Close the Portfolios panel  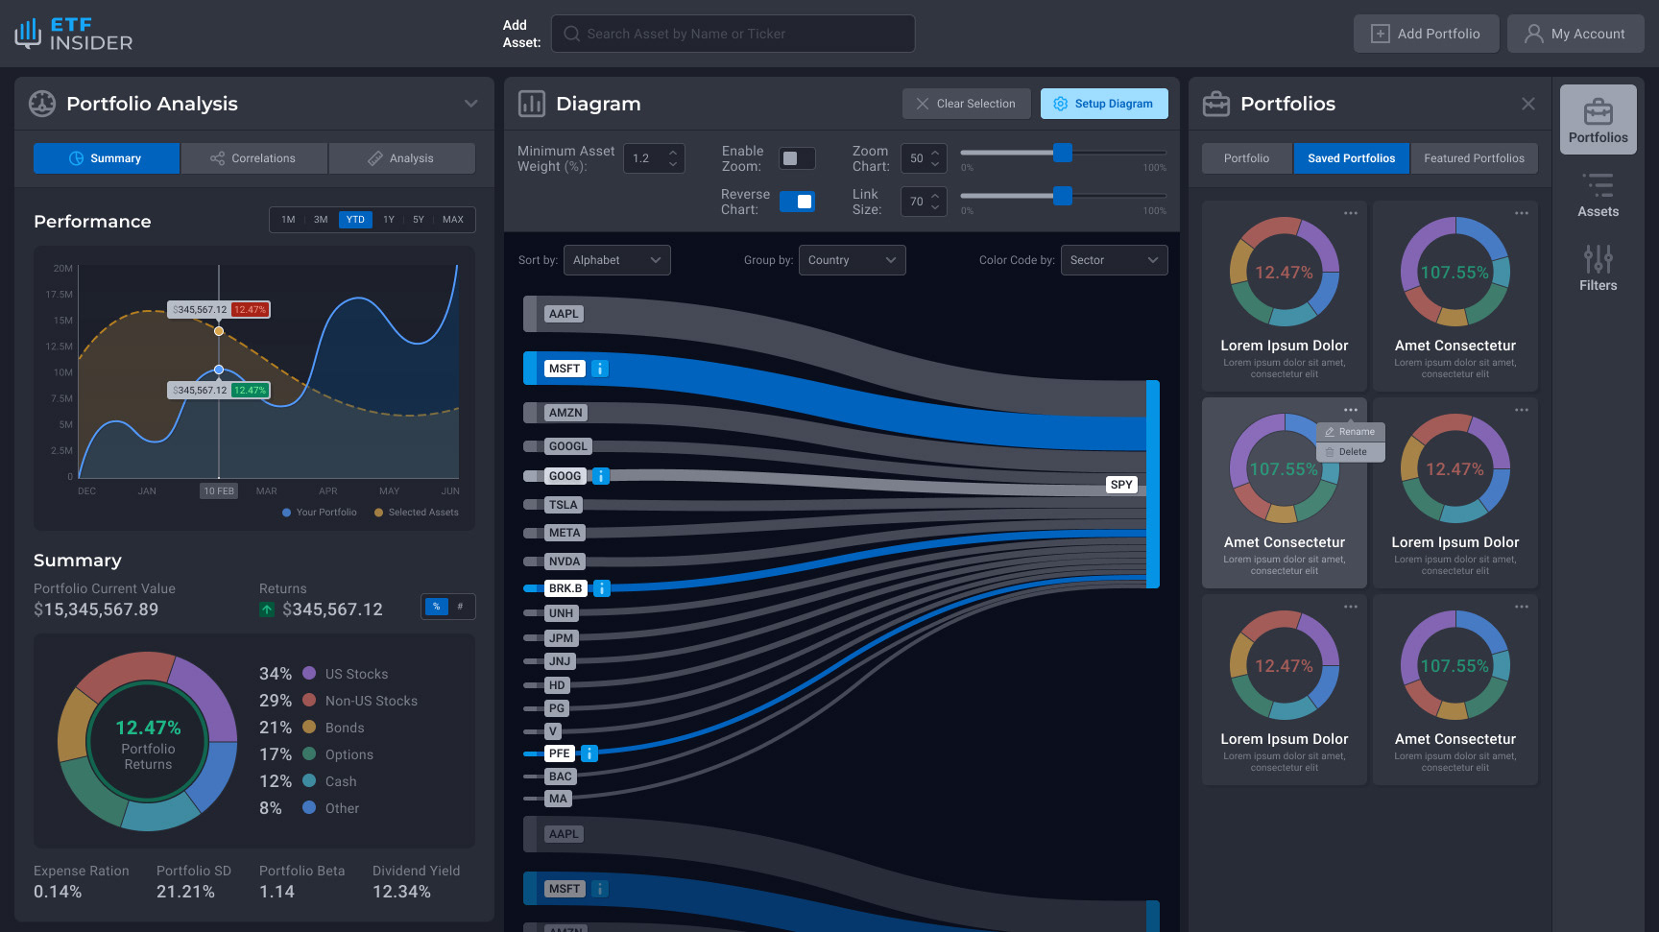click(x=1528, y=104)
